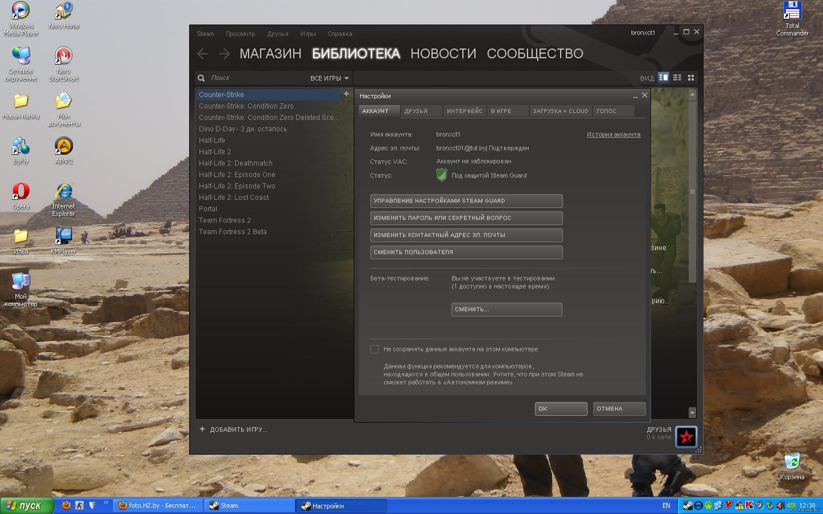This screenshot has width=823, height=514.
Task: Click ICQ flower icon in system tray
Action: point(708,505)
